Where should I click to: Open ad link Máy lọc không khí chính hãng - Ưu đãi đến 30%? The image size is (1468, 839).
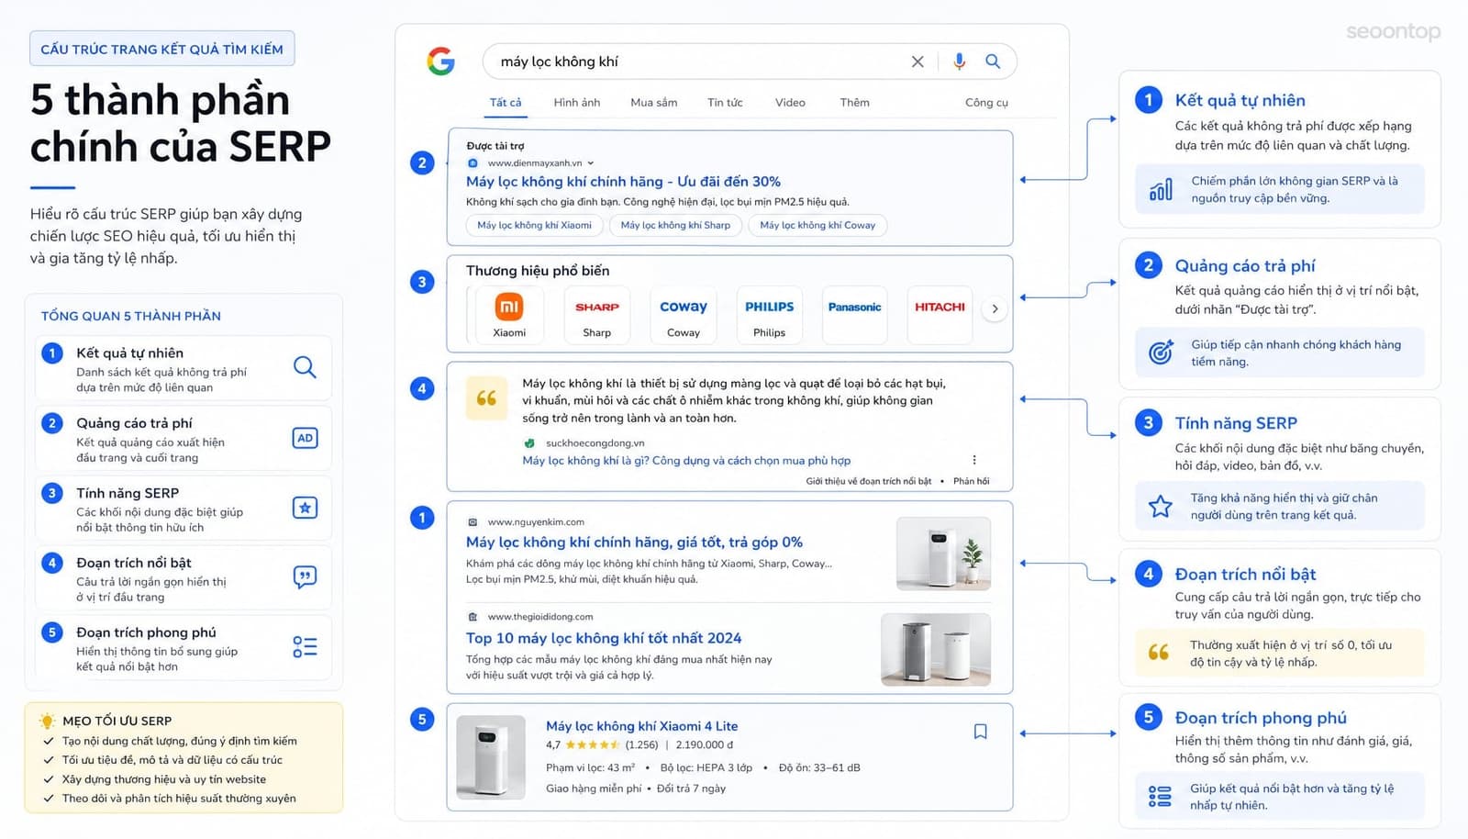(623, 182)
